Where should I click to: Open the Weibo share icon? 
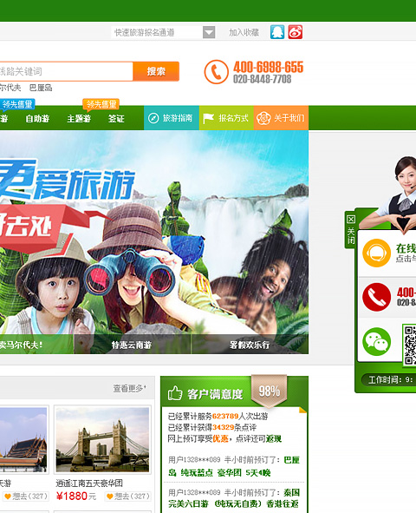point(296,32)
